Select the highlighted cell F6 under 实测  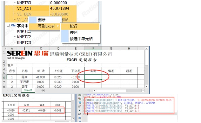pos(93,77)
